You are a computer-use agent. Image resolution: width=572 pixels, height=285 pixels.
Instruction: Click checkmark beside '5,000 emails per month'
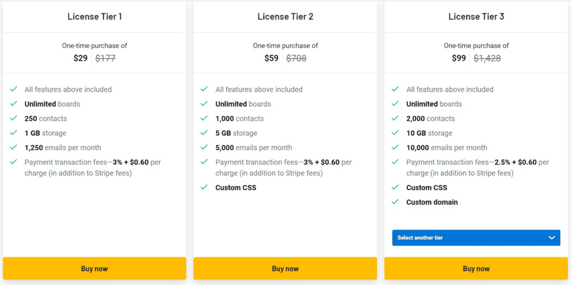tap(204, 148)
